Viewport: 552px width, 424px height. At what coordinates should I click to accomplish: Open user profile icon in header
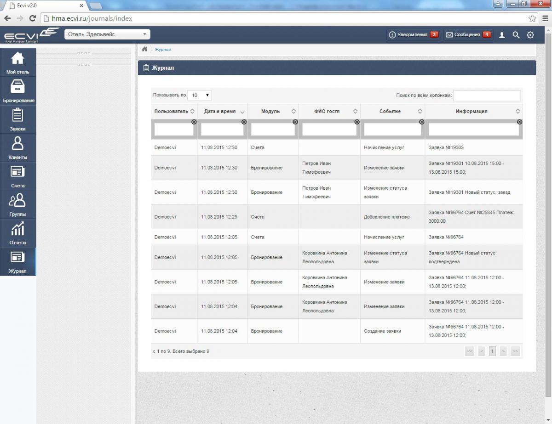[502, 35]
